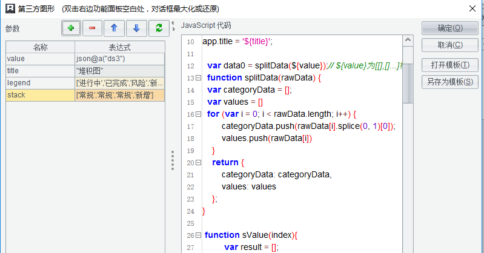
Task: Collapse the for loop fold at line 16
Action: click(x=199, y=114)
